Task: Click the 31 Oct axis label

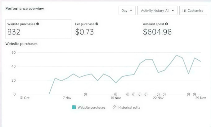Action: tap(25, 98)
